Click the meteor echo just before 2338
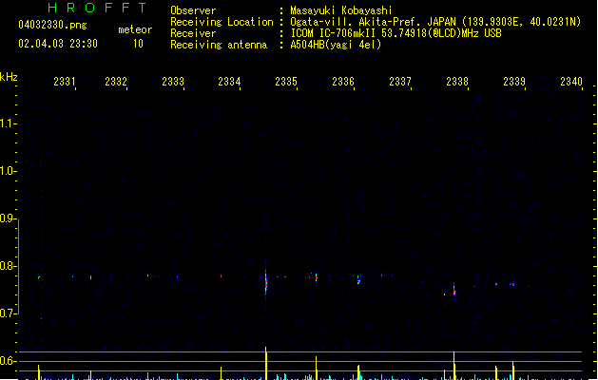The height and width of the screenshot is (380, 598). [x=453, y=290]
